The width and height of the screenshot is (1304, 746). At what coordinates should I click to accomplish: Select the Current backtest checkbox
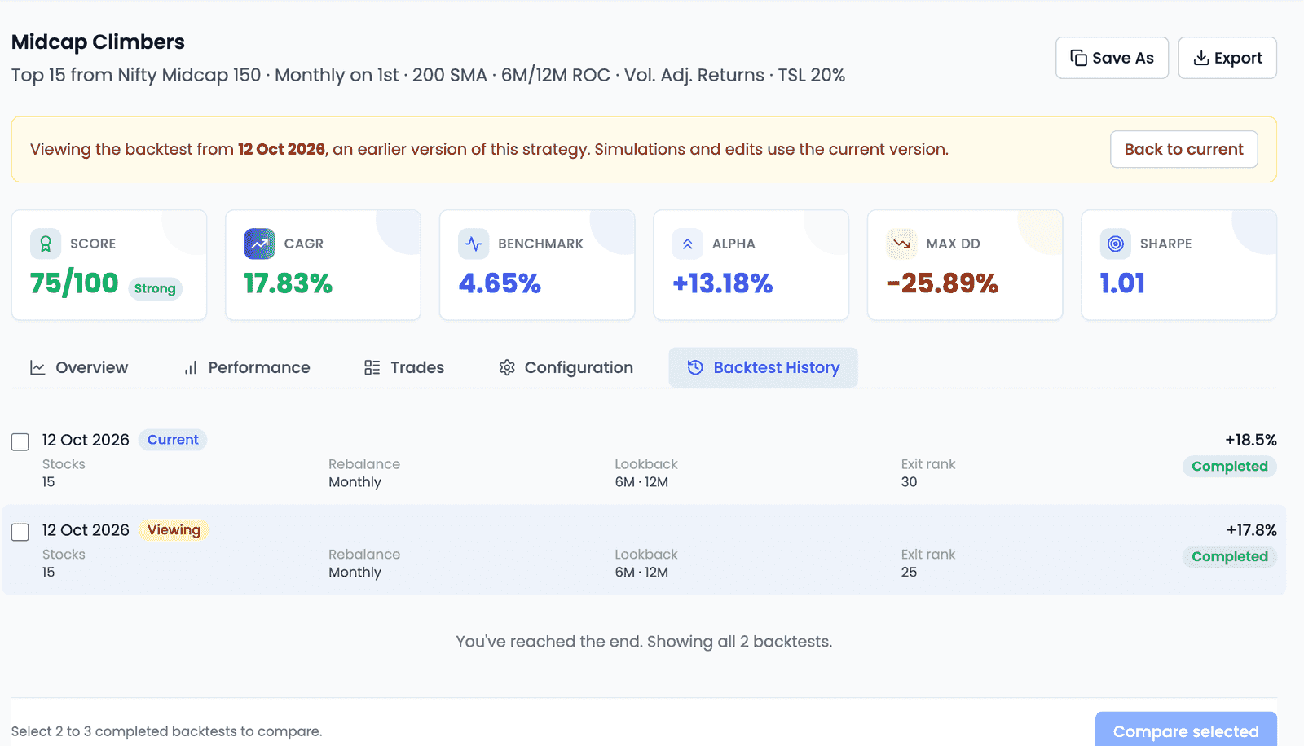pos(20,441)
